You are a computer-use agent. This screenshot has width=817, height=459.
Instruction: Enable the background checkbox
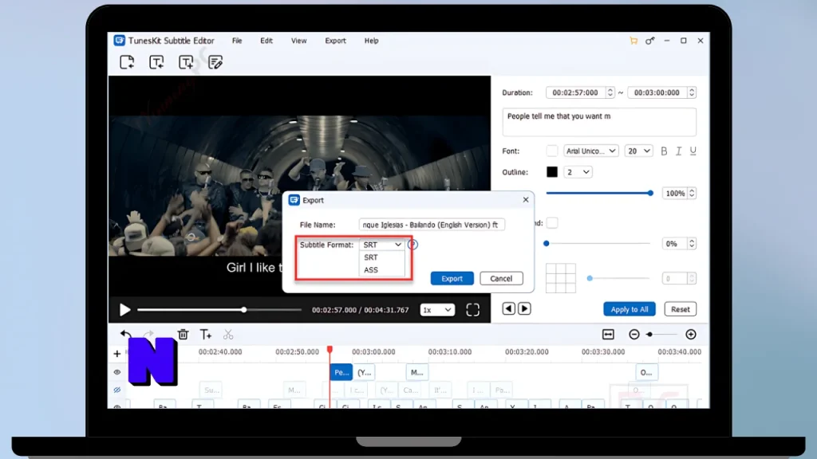552,223
